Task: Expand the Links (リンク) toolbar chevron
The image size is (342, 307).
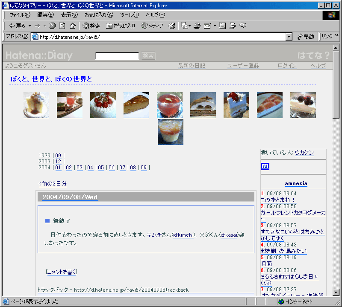Action: (337, 35)
